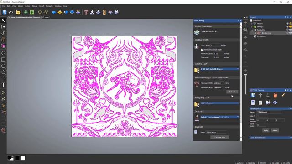Open the Selected Vectors association dropdown

click(x=209, y=32)
